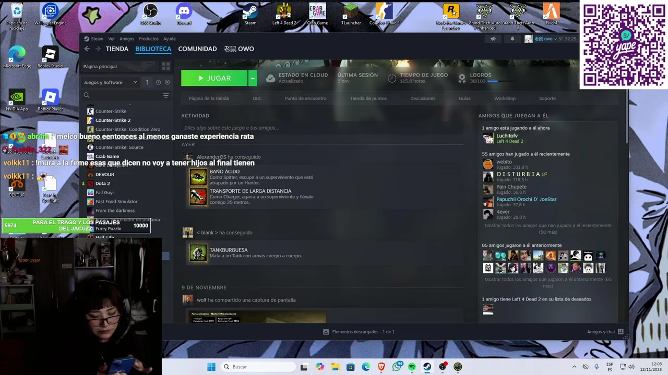This screenshot has height=375, width=668.
Task: Click the BAÑO ÁCIDO achievement icon
Action: click(198, 177)
